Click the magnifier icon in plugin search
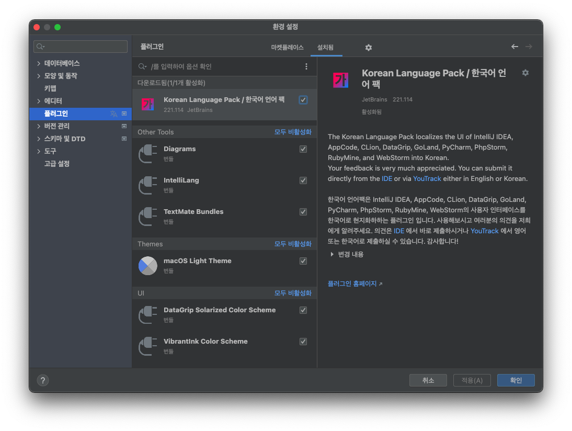The image size is (572, 431). pos(142,66)
